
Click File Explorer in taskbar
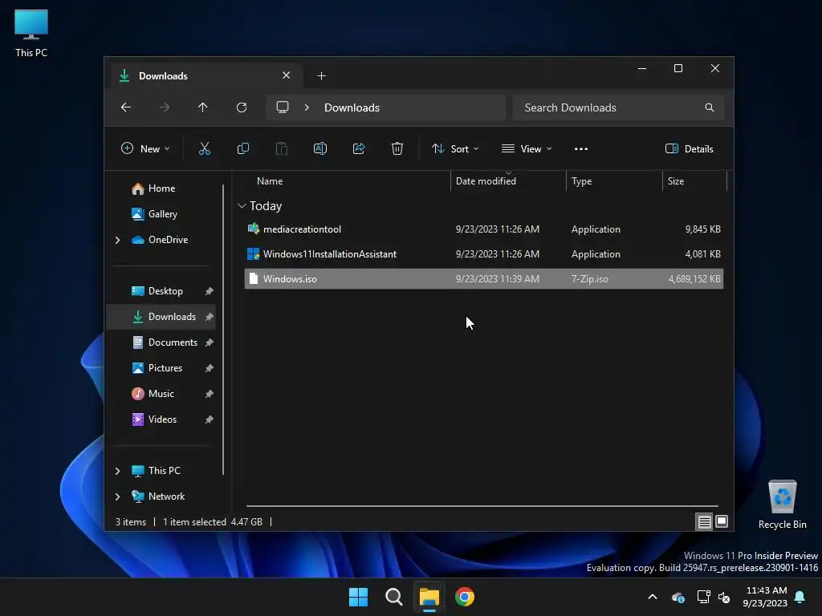429,597
